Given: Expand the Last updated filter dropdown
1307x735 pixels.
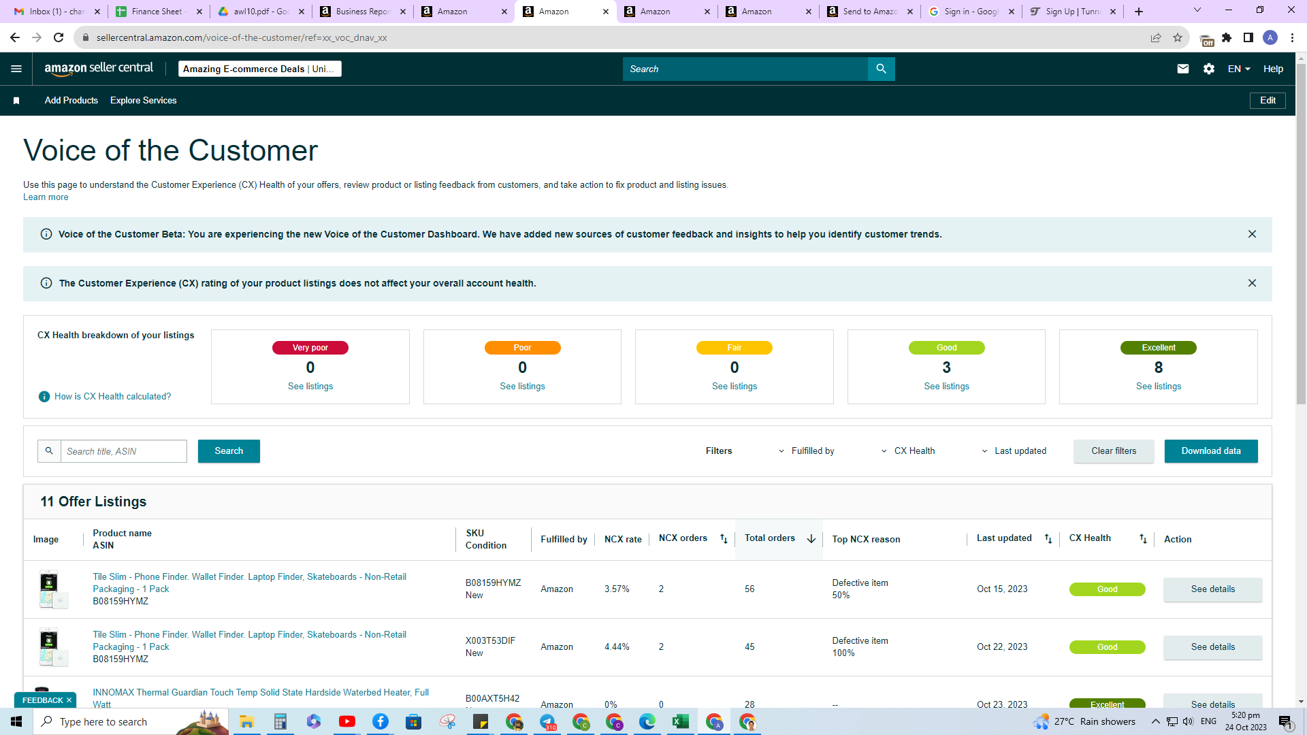Looking at the screenshot, I should pos(1014,451).
